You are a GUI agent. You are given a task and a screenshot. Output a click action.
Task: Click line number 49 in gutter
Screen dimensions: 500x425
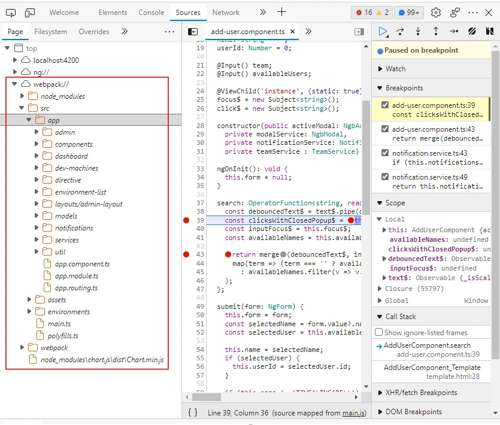tap(200, 306)
